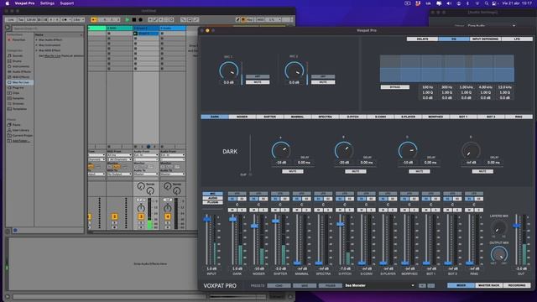The height and width of the screenshot is (302, 537).
Task: Select AUDIO input source button
Action: pyautogui.click(x=212, y=198)
